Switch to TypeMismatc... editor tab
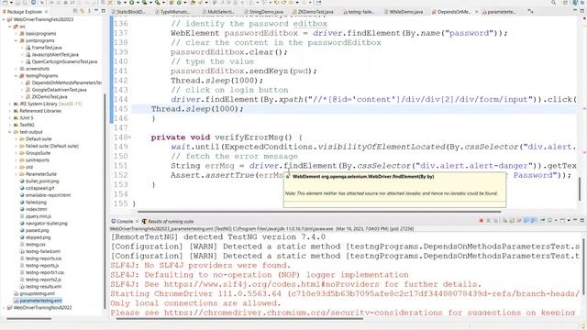This screenshot has width=587, height=330. pyautogui.click(x=172, y=12)
